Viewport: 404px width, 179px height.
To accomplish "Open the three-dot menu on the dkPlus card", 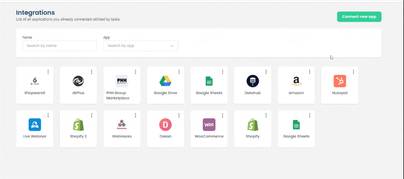I will [91, 72].
